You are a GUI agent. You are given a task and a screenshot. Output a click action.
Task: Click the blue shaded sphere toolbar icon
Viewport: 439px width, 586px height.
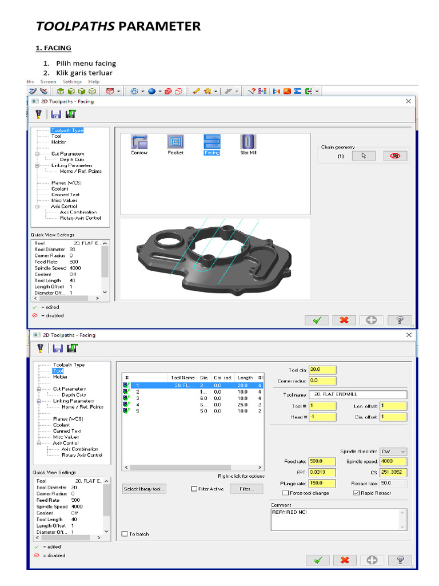coord(151,91)
